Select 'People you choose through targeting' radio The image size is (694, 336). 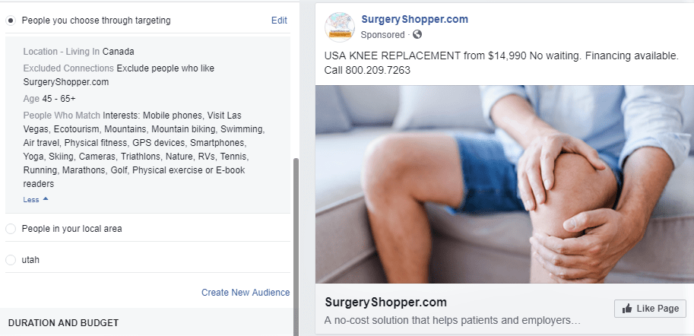coord(11,21)
